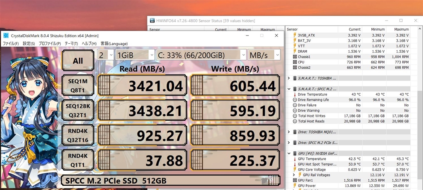Screen dimensions: 423x190
Task: Open テーマ(T) menu
Action: coord(71,44)
